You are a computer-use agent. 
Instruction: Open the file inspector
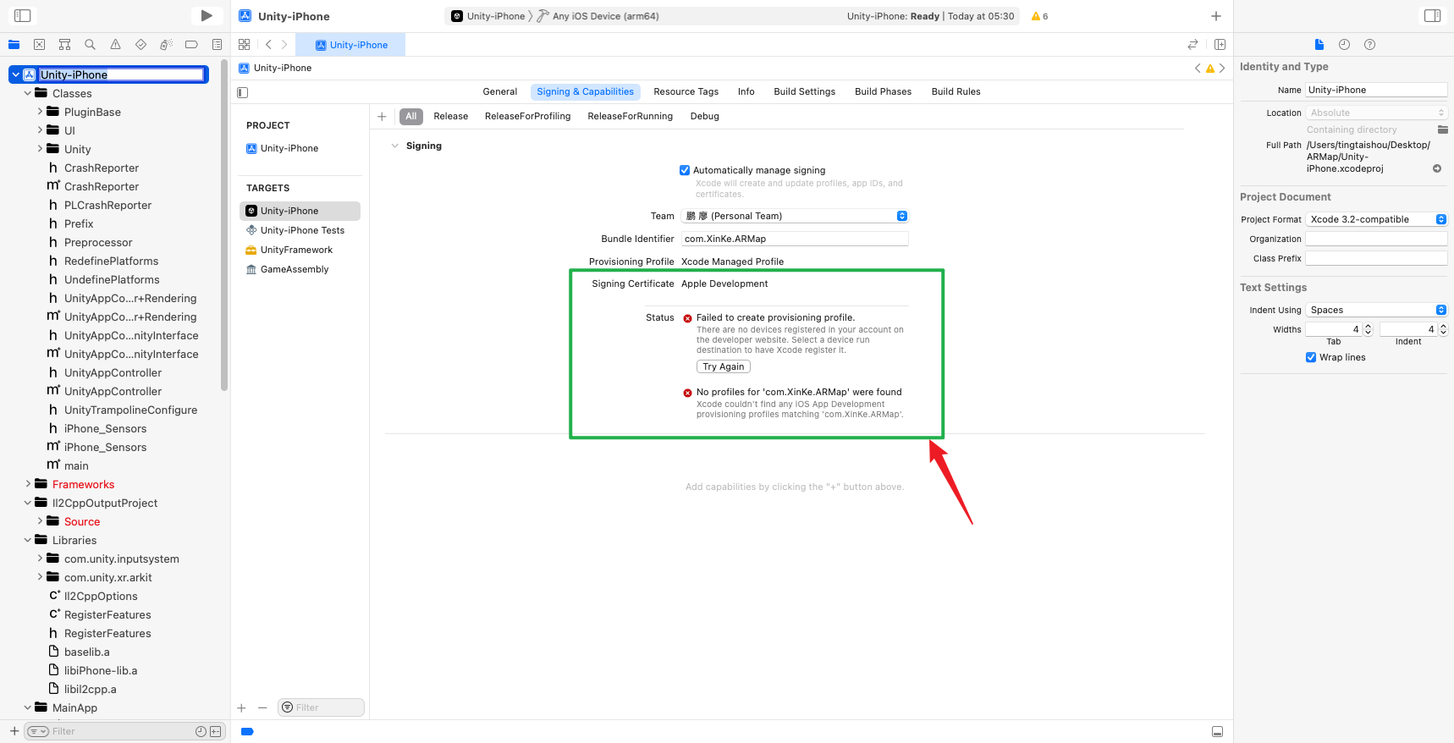tap(1319, 44)
